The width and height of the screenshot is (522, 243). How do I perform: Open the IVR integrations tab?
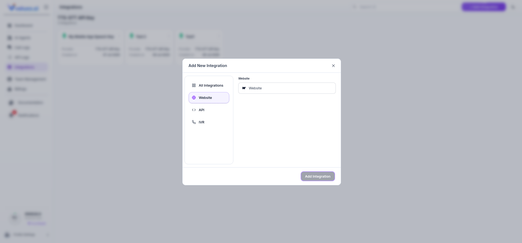tap(209, 122)
